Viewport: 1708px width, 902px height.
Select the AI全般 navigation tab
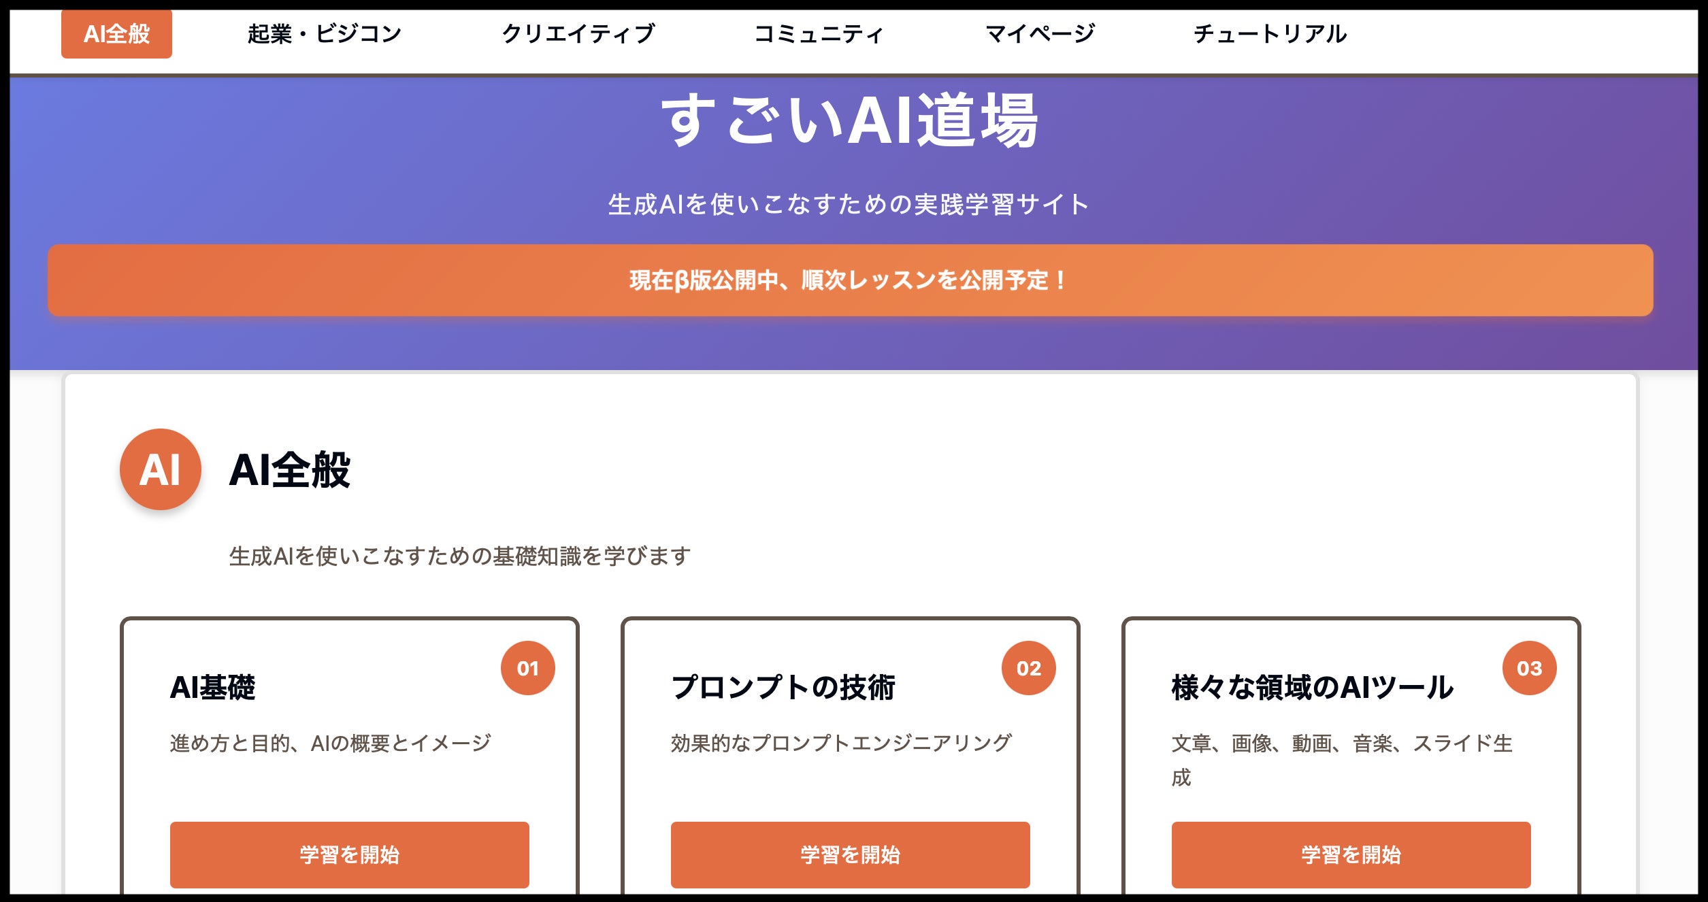116,34
